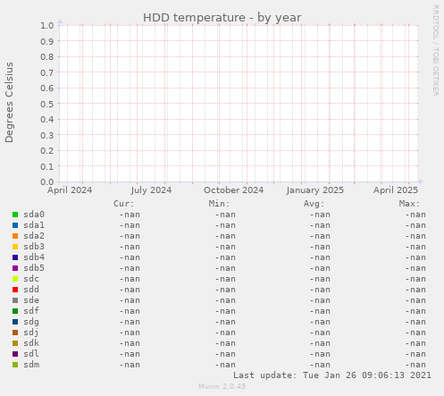Screen dimensions: 444x396
Task: Click the sdb5 purple legend swatch
Action: pyautogui.click(x=15, y=268)
